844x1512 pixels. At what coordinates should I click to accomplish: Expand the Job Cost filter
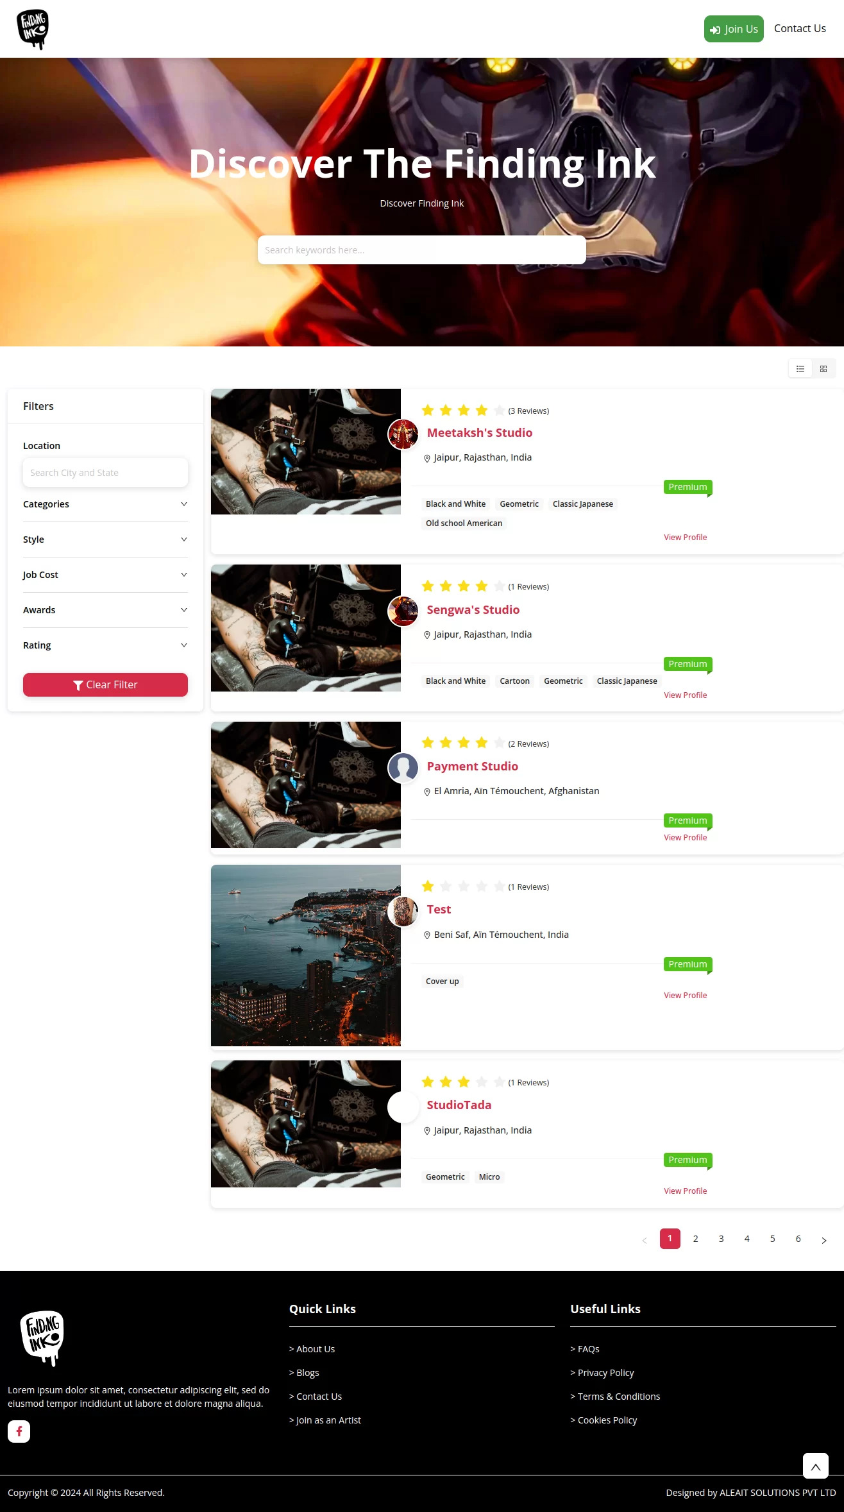point(105,575)
